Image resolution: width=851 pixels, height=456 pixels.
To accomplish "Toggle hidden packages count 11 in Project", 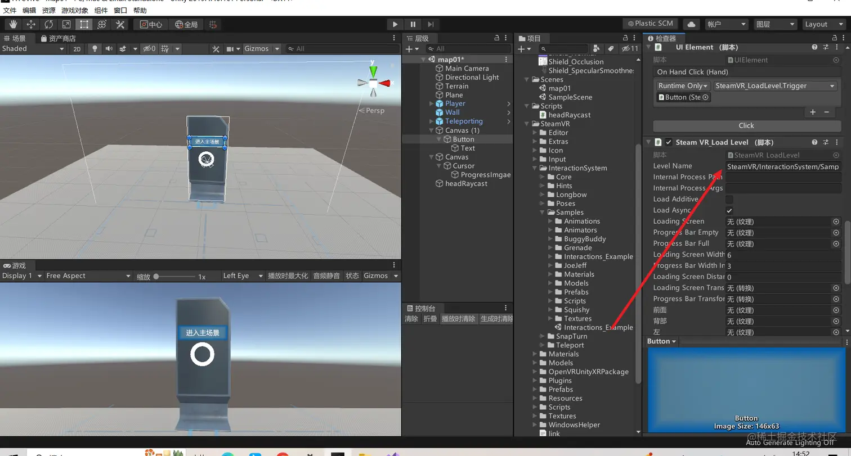I will (x=630, y=49).
